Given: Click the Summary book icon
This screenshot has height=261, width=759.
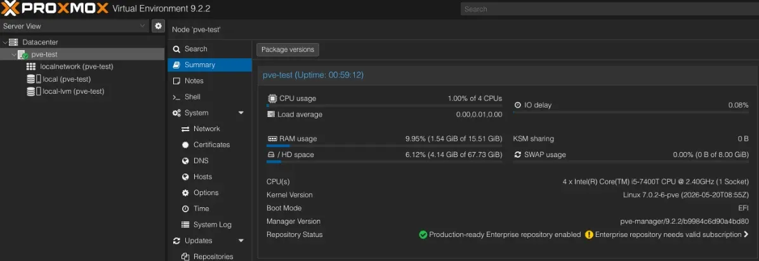Looking at the screenshot, I should pos(176,65).
